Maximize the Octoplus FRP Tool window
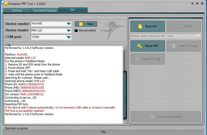 pos(197,4)
